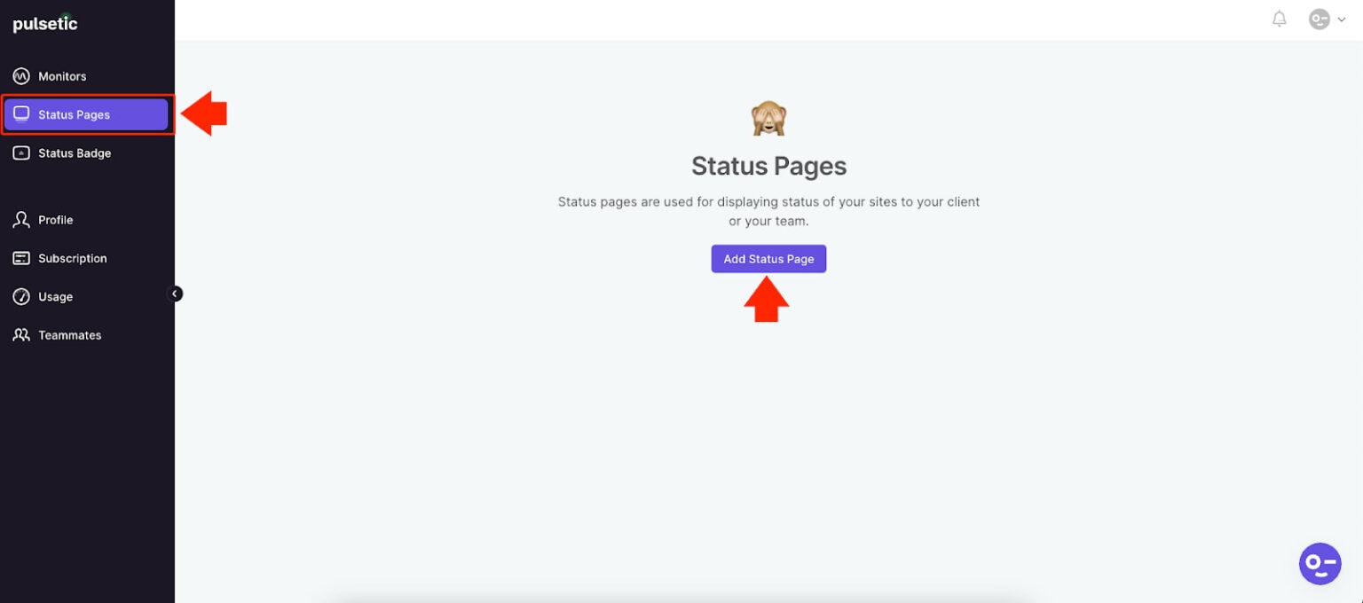Navigate to the Status Badge section
Image resolution: width=1363 pixels, height=603 pixels.
(75, 153)
